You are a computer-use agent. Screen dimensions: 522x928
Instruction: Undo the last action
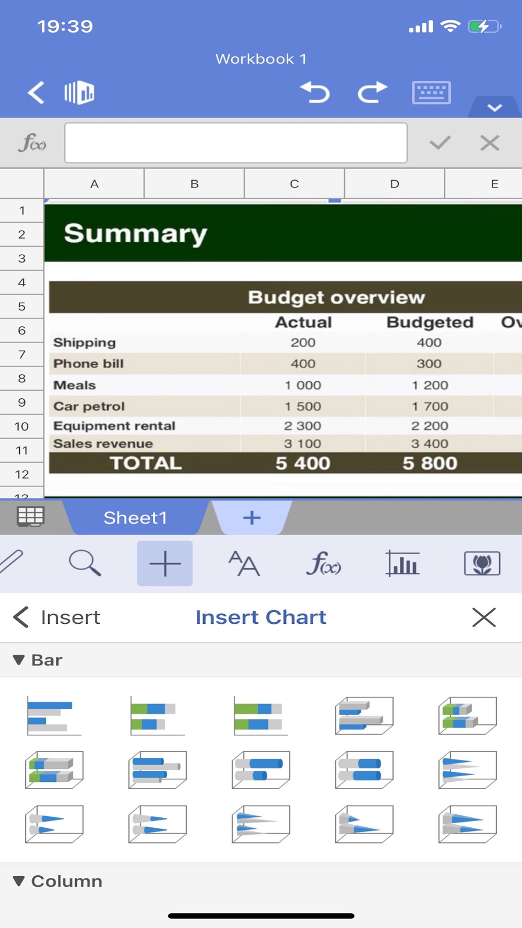click(x=315, y=92)
